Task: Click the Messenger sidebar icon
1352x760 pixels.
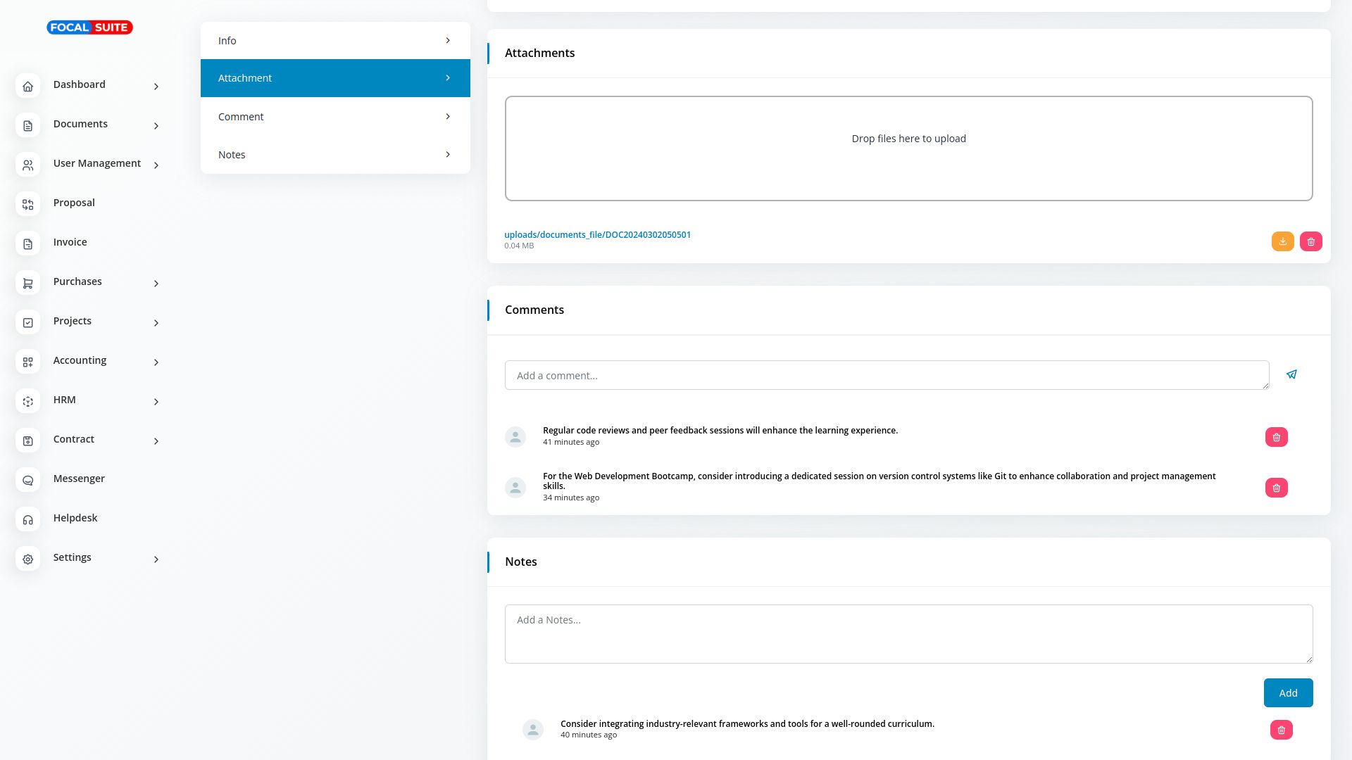Action: tap(28, 480)
